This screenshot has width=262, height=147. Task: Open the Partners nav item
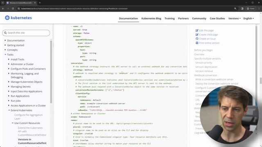pyautogui.click(x=183, y=18)
